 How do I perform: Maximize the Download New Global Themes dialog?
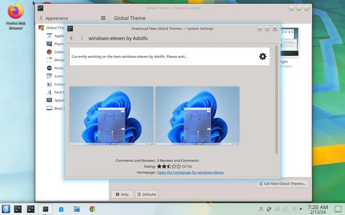(x=267, y=28)
